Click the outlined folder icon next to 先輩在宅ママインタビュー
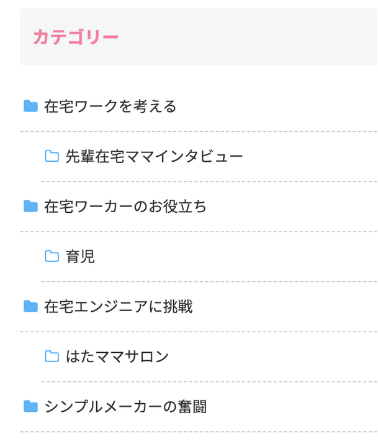This screenshot has height=443, width=378. click(x=52, y=156)
